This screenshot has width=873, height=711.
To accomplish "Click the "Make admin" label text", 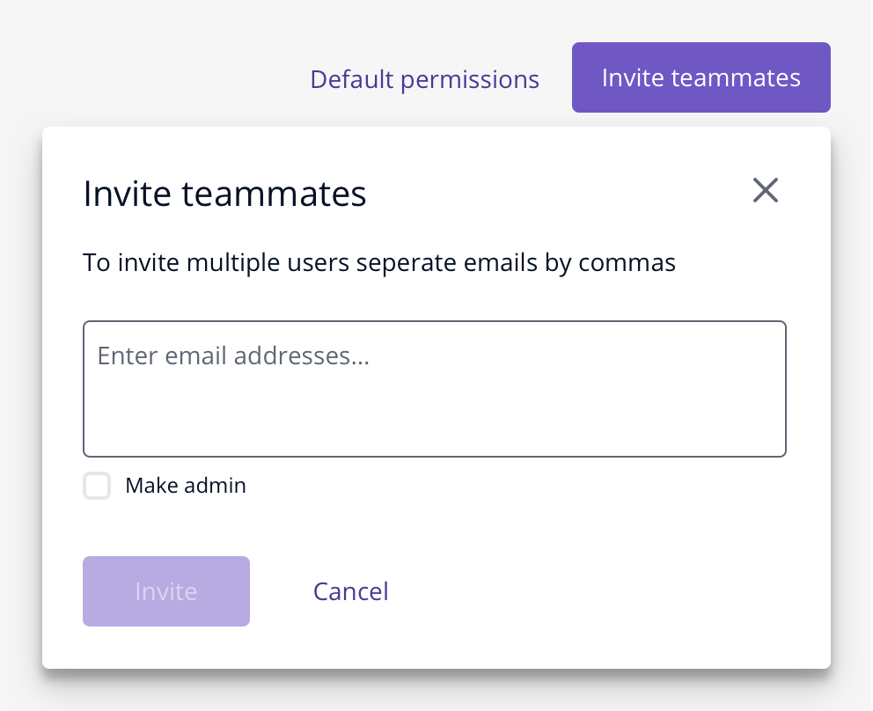I will 186,486.
